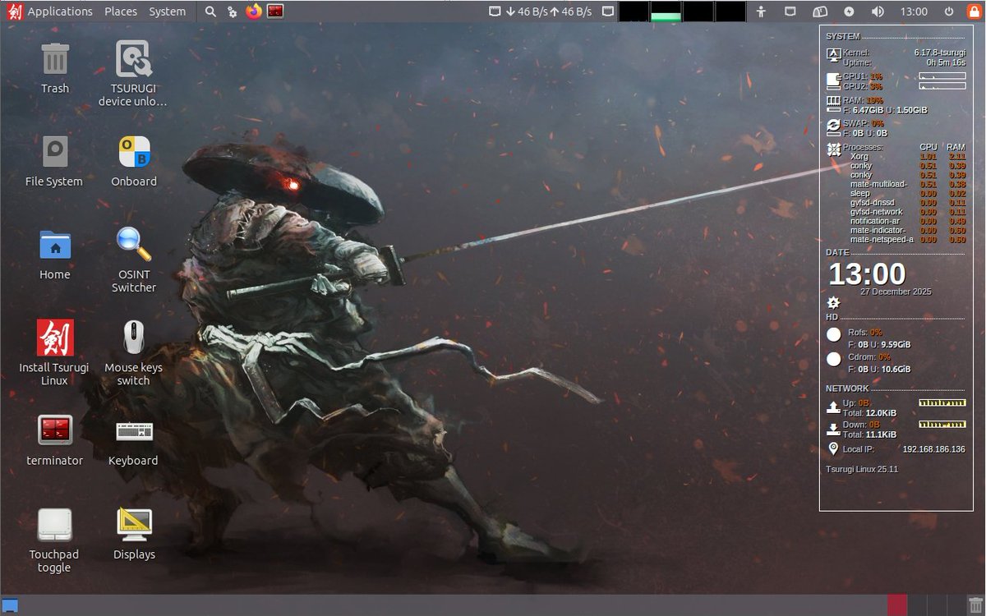Open the power status lightning icon
The image size is (986, 616).
[849, 11]
